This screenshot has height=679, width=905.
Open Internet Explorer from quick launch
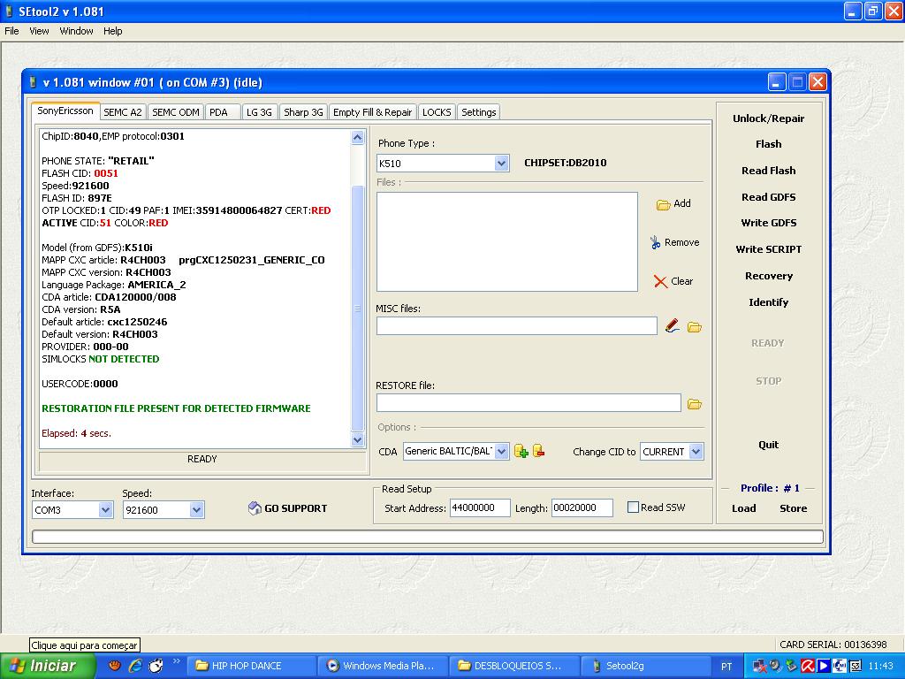coord(135,666)
